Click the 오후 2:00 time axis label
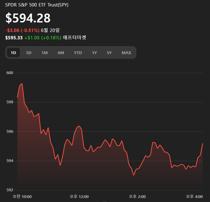This screenshot has height=202, width=210. 137,196
